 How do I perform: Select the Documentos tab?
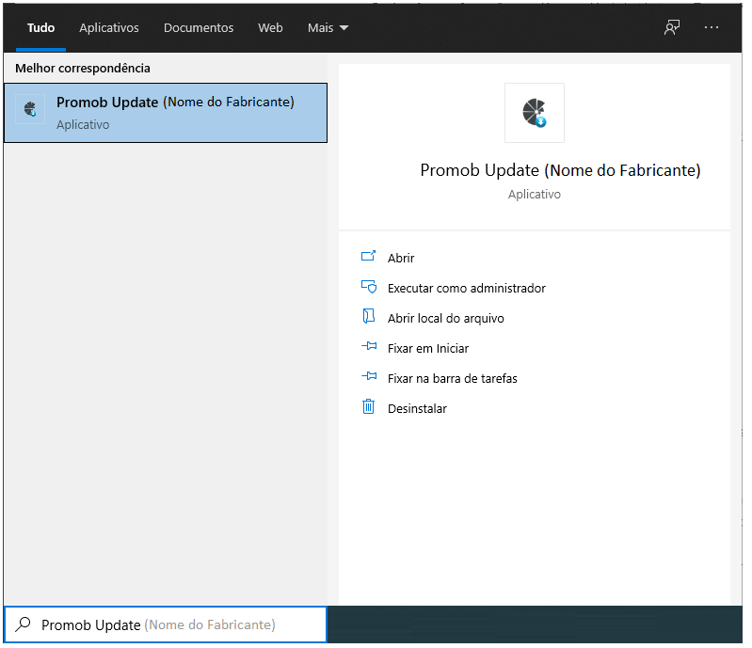pyautogui.click(x=199, y=28)
